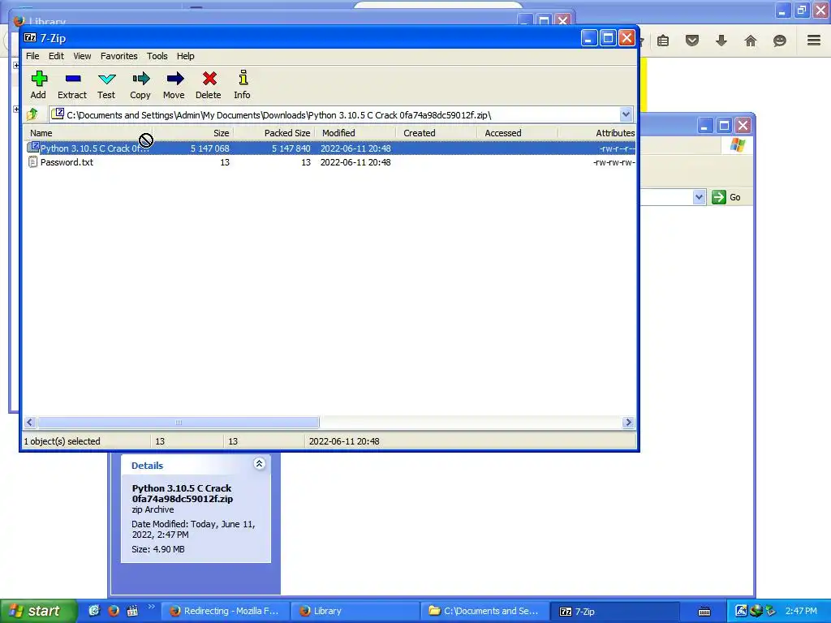Viewport: 831px width, 623px height.
Task: Sort by Packed Size column
Action: [x=274, y=133]
